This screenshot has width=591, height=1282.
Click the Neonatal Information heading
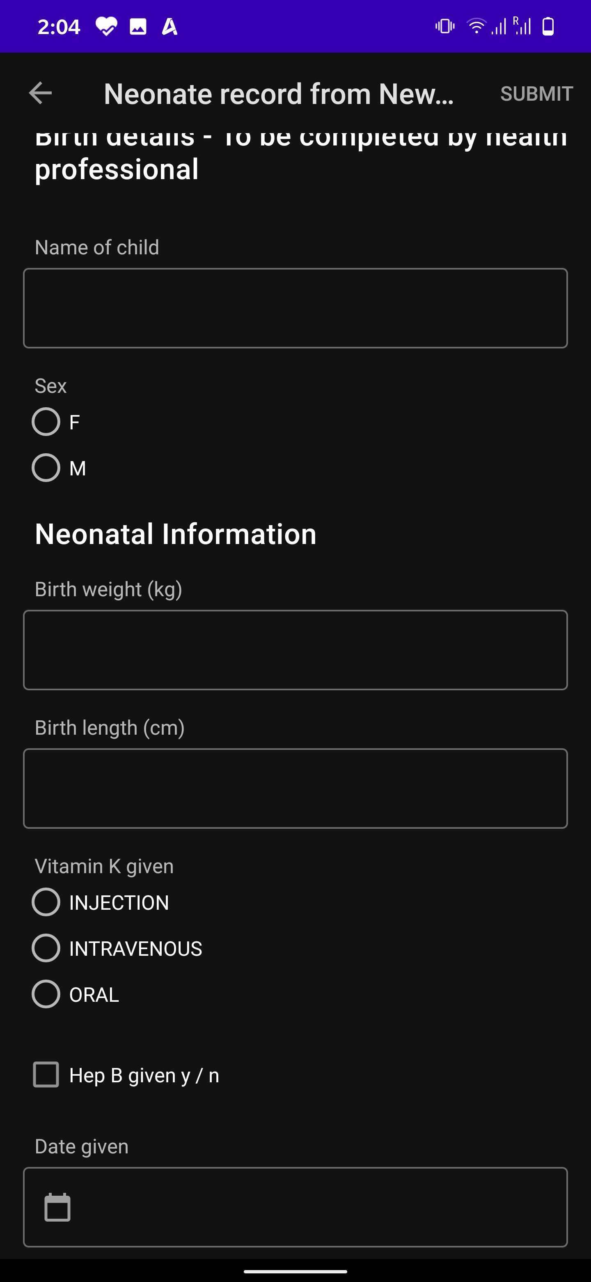point(176,533)
